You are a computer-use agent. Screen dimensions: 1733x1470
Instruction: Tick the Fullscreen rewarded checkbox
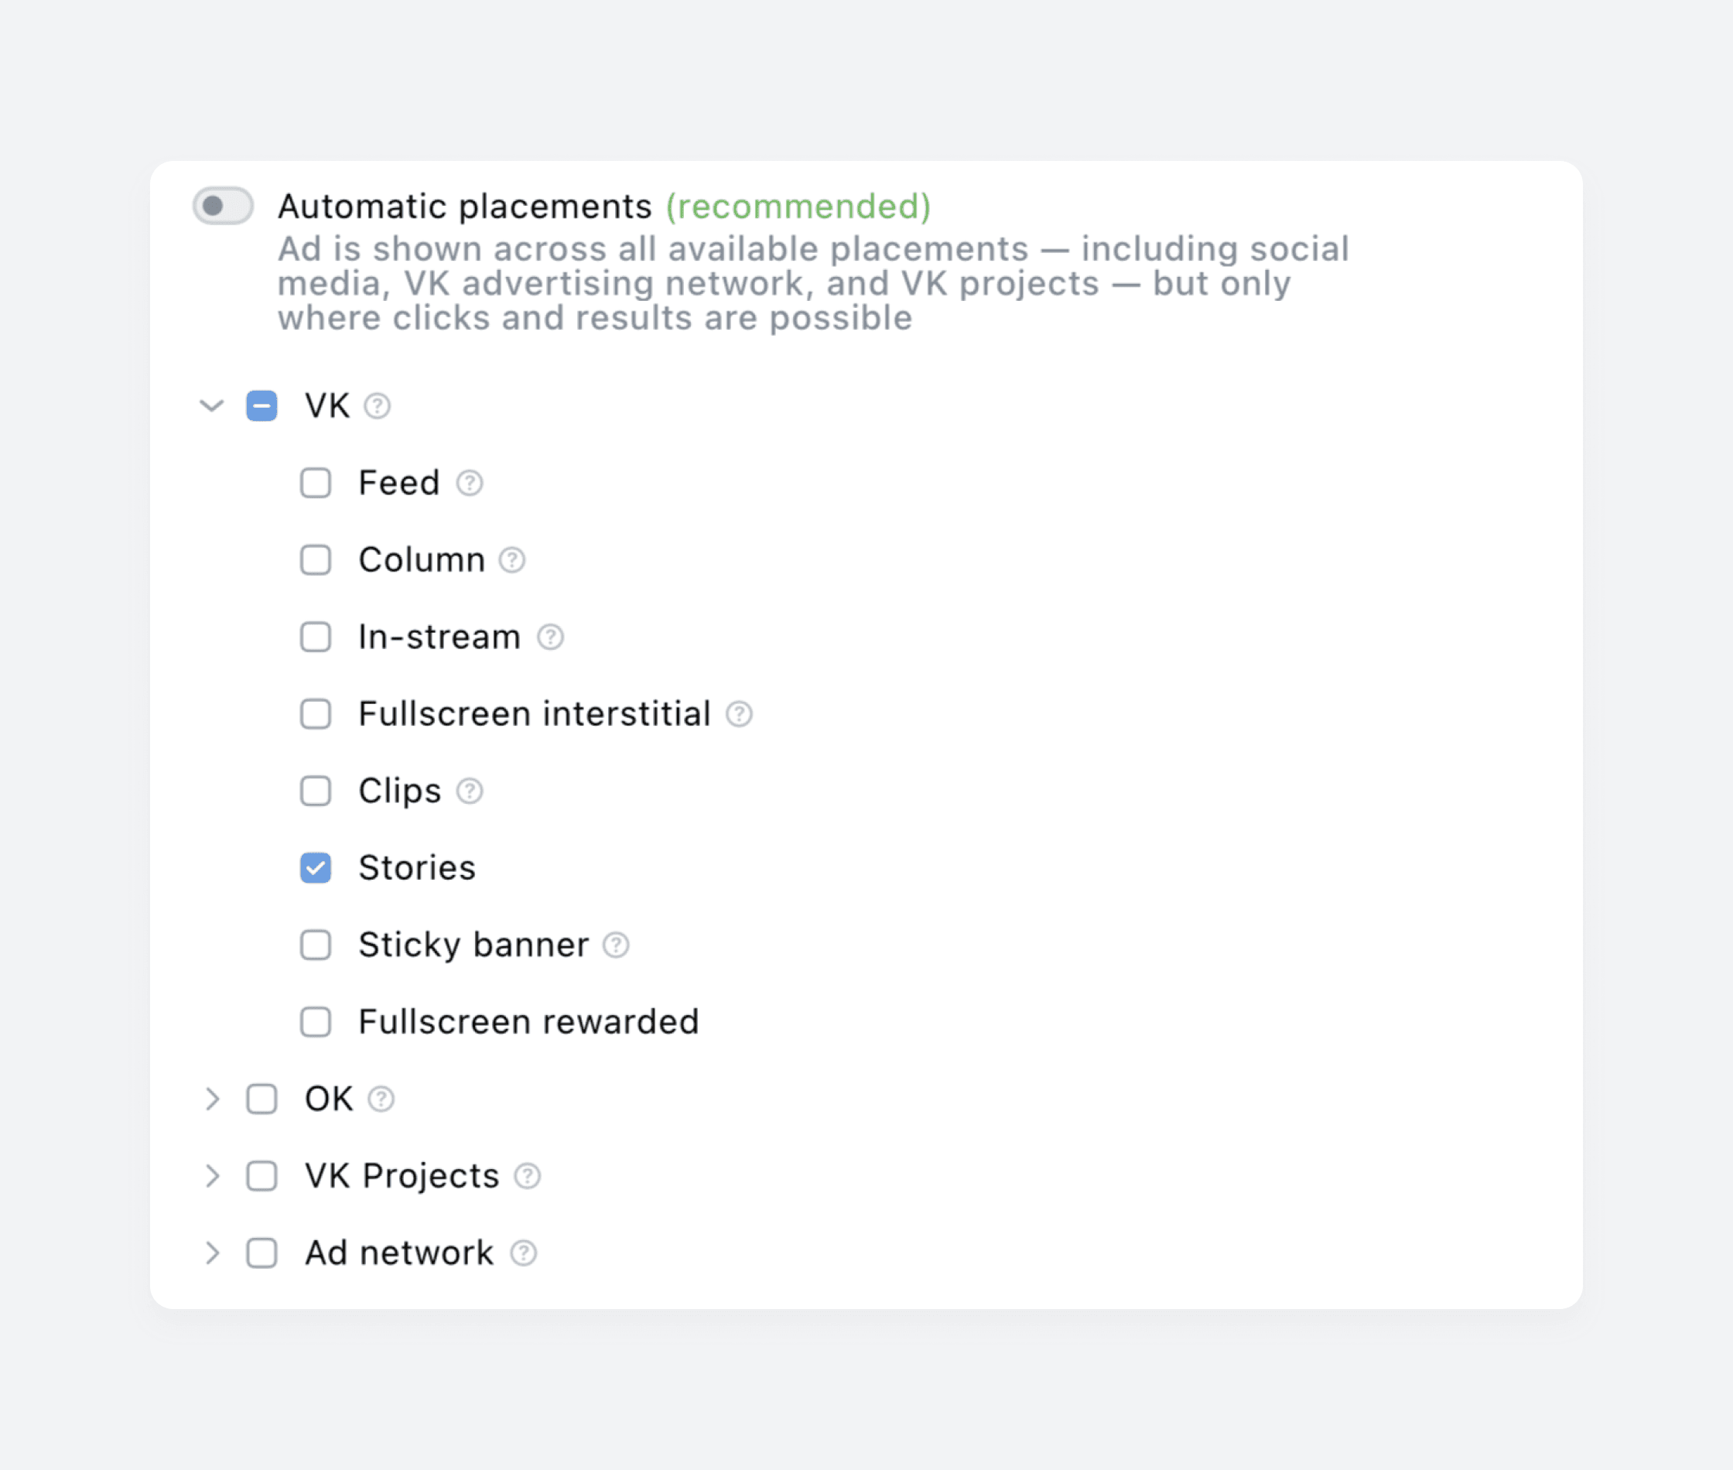(316, 1022)
